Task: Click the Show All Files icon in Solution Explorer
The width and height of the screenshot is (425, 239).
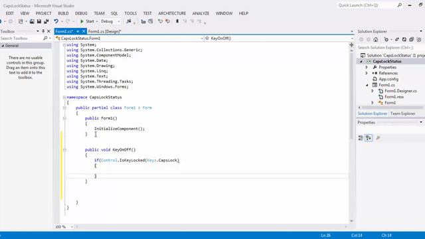Action: 419,40
